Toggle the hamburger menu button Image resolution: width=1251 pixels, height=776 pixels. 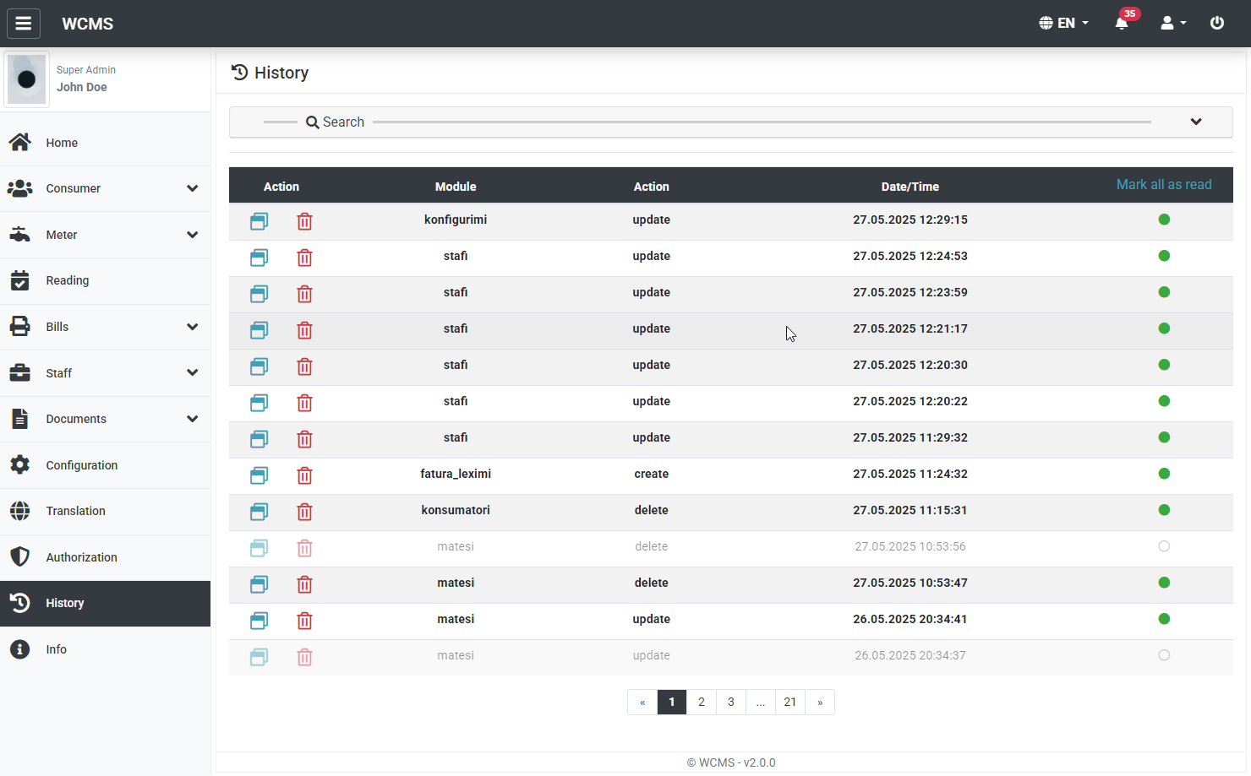(x=24, y=24)
